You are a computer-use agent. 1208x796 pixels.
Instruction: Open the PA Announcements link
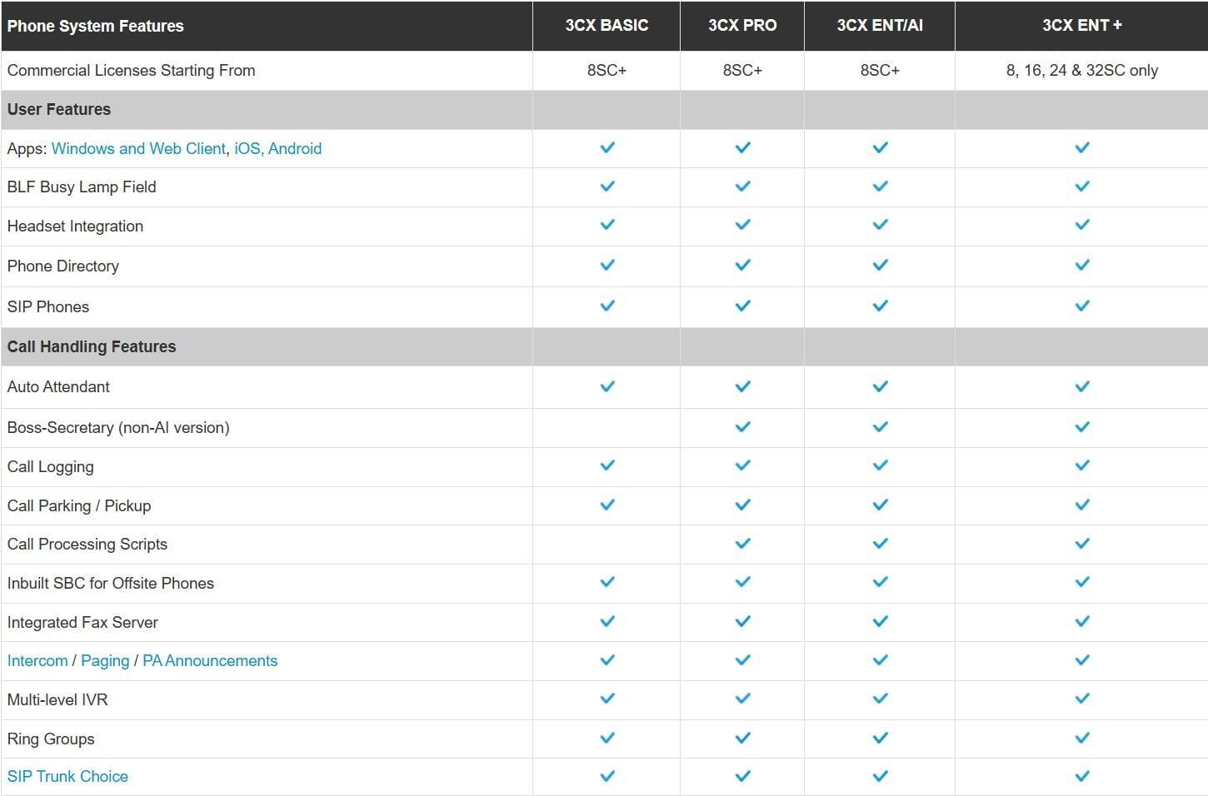click(x=210, y=660)
